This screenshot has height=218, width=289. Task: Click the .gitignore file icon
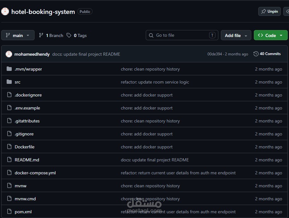coord(9,134)
